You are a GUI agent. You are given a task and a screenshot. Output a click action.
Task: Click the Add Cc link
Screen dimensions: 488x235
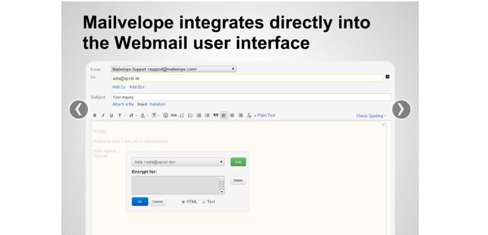pyautogui.click(x=119, y=87)
